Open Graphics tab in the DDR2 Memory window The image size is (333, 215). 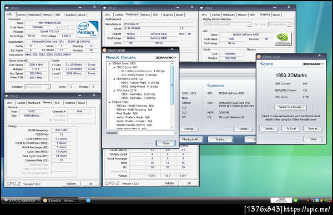[x=70, y=103]
